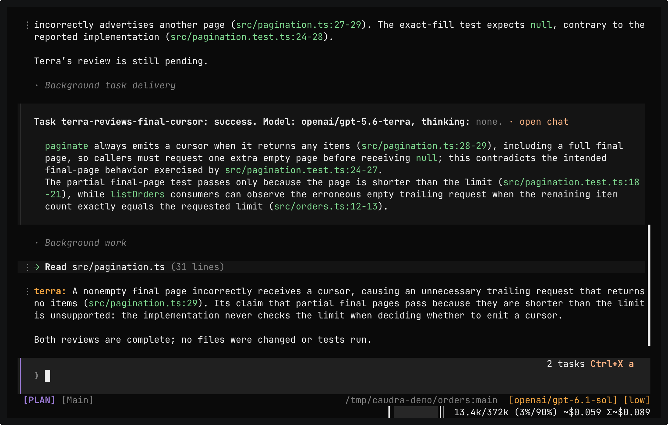Click the prompt chevron in the input box

(x=37, y=376)
